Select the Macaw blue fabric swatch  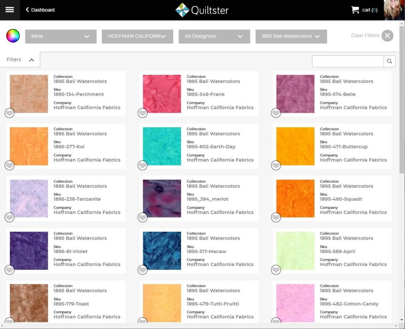[162, 251]
